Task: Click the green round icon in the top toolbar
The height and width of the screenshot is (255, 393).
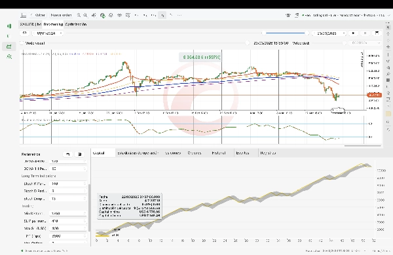Action: pos(103,16)
